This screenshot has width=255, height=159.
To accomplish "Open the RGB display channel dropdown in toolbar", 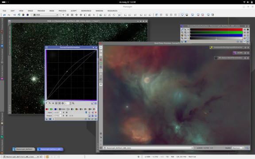I will pyautogui.click(x=46, y=15).
